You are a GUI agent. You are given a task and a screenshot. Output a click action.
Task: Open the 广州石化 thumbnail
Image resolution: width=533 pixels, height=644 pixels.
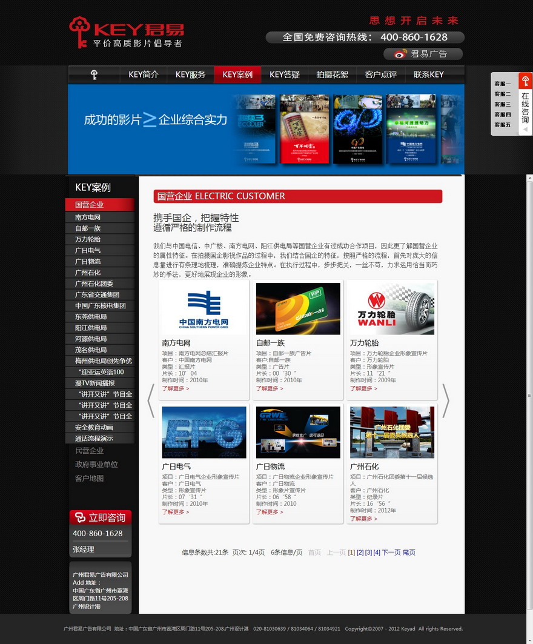[x=392, y=433]
